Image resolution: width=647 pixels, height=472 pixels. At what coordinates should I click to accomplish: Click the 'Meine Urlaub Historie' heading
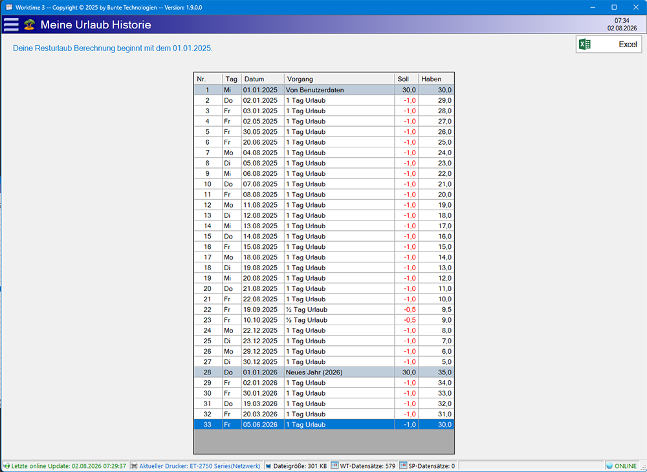click(96, 25)
